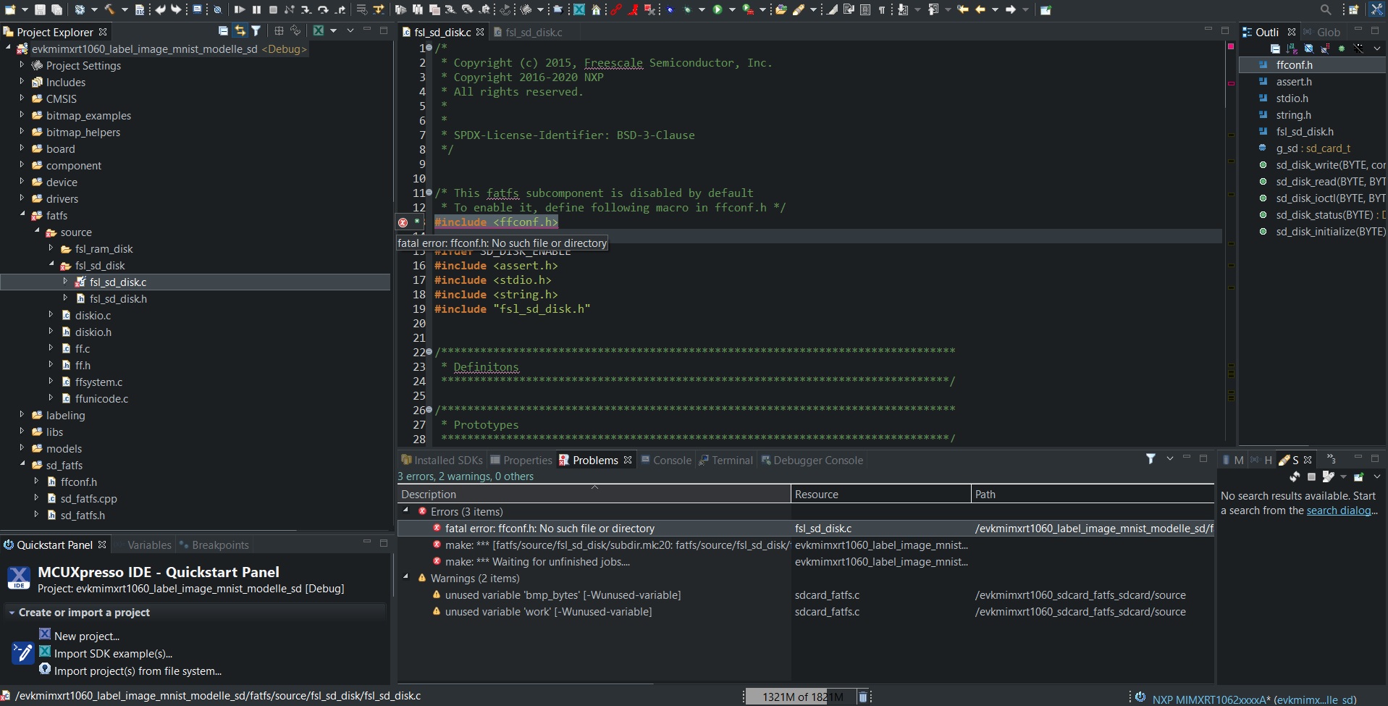Open the filter icon in the Problems view
1388x706 pixels.
1151,459
